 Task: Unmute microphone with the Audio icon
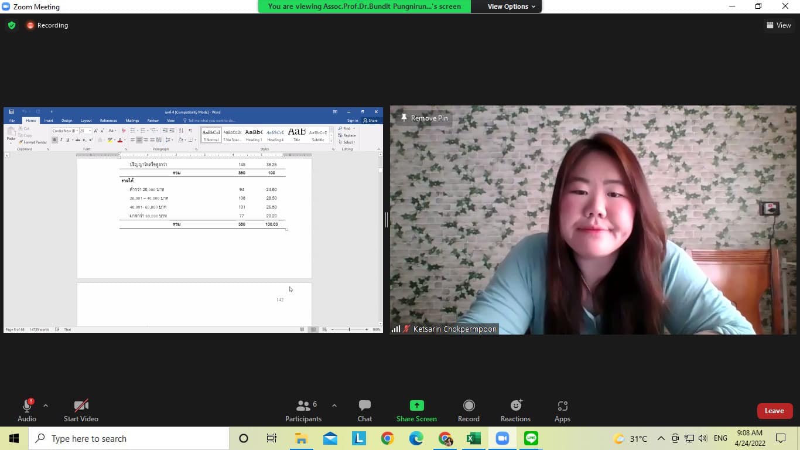(x=27, y=405)
